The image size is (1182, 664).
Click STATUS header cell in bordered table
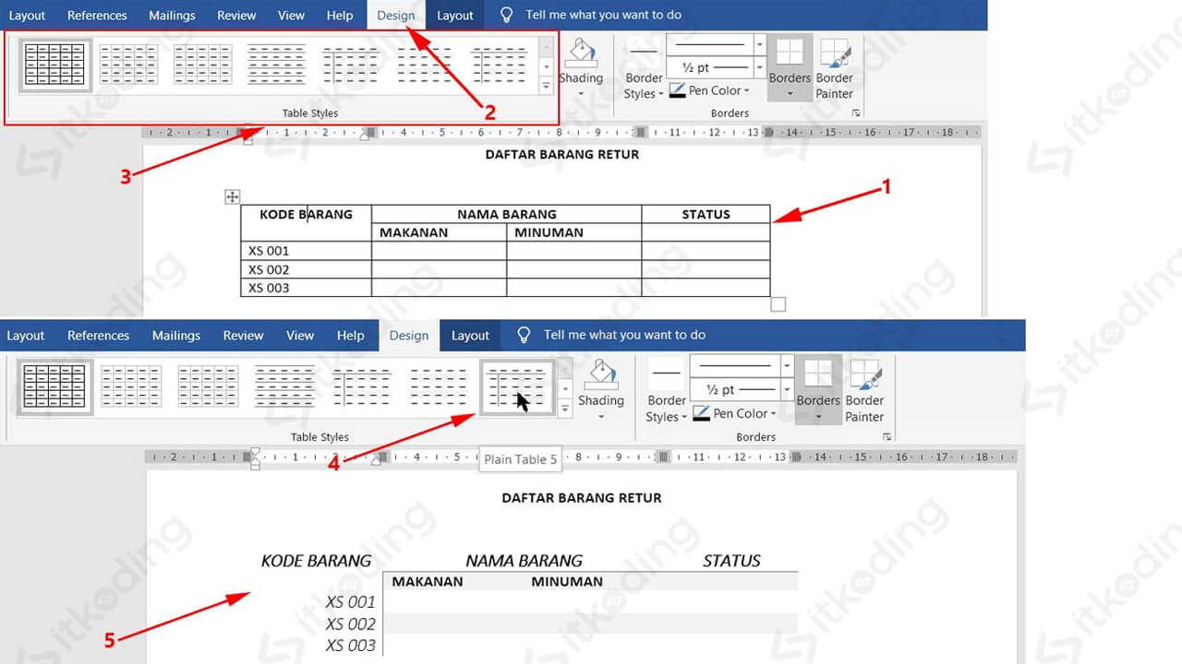(x=706, y=214)
